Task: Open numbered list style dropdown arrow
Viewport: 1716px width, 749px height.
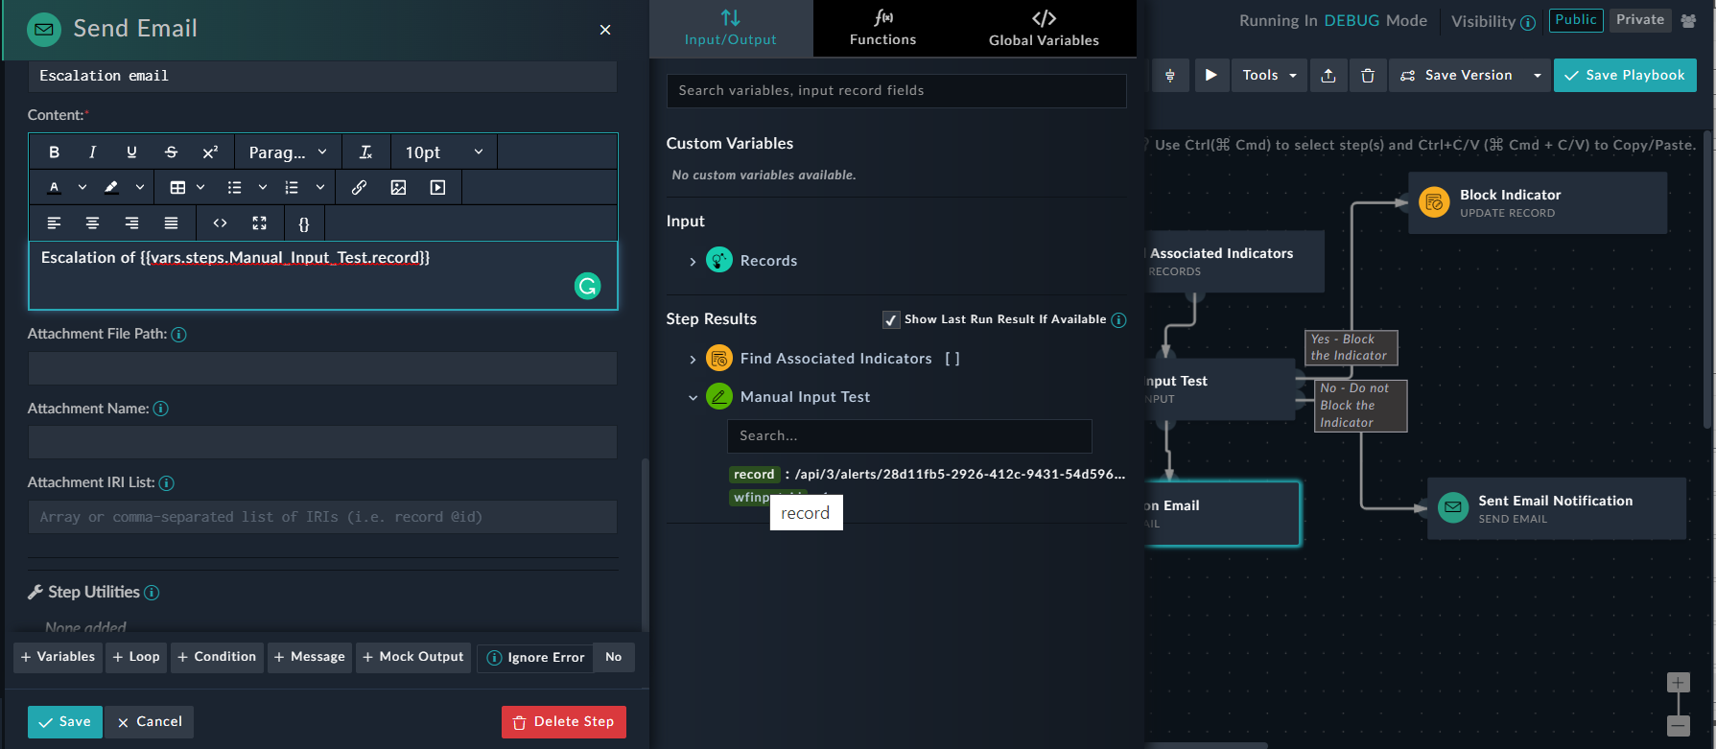Action: [x=320, y=188]
